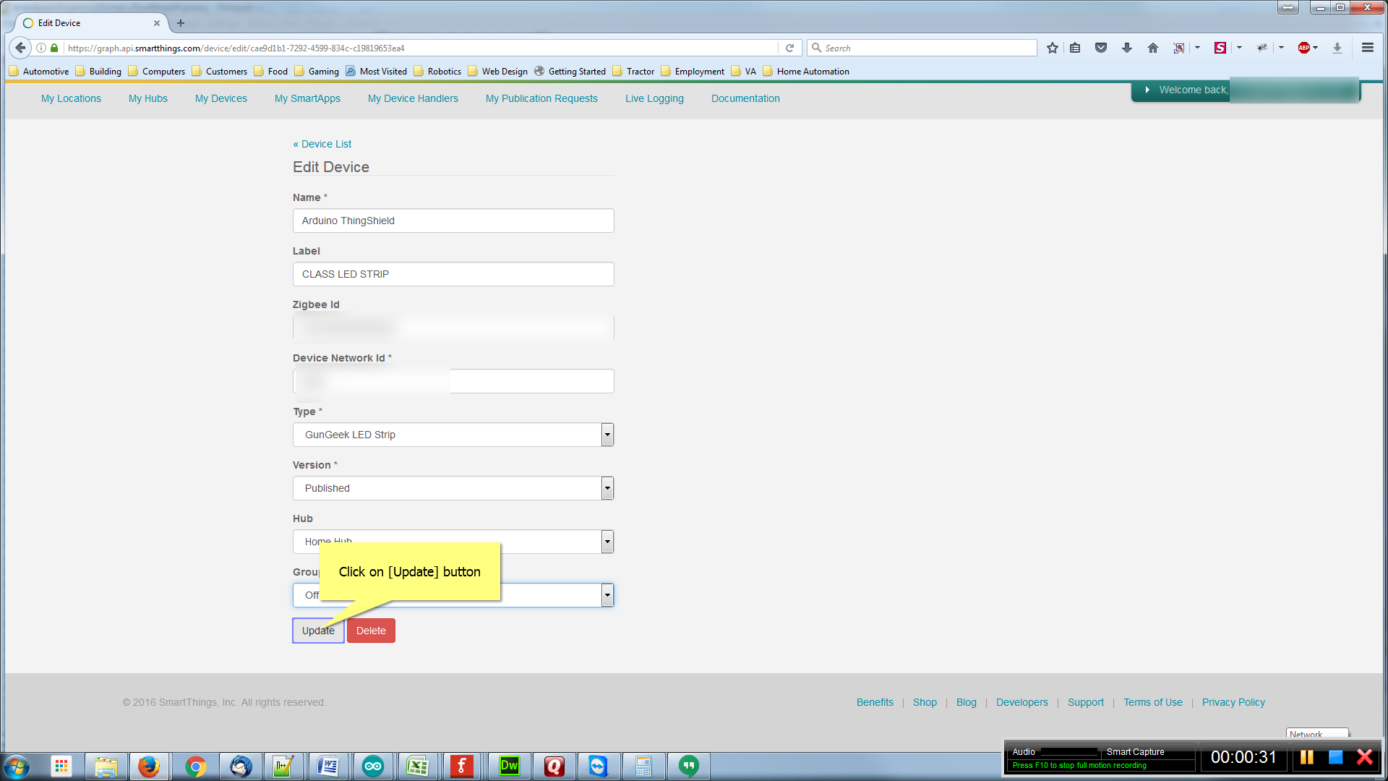1388x781 pixels.
Task: Expand the Version dropdown
Action: (x=607, y=488)
